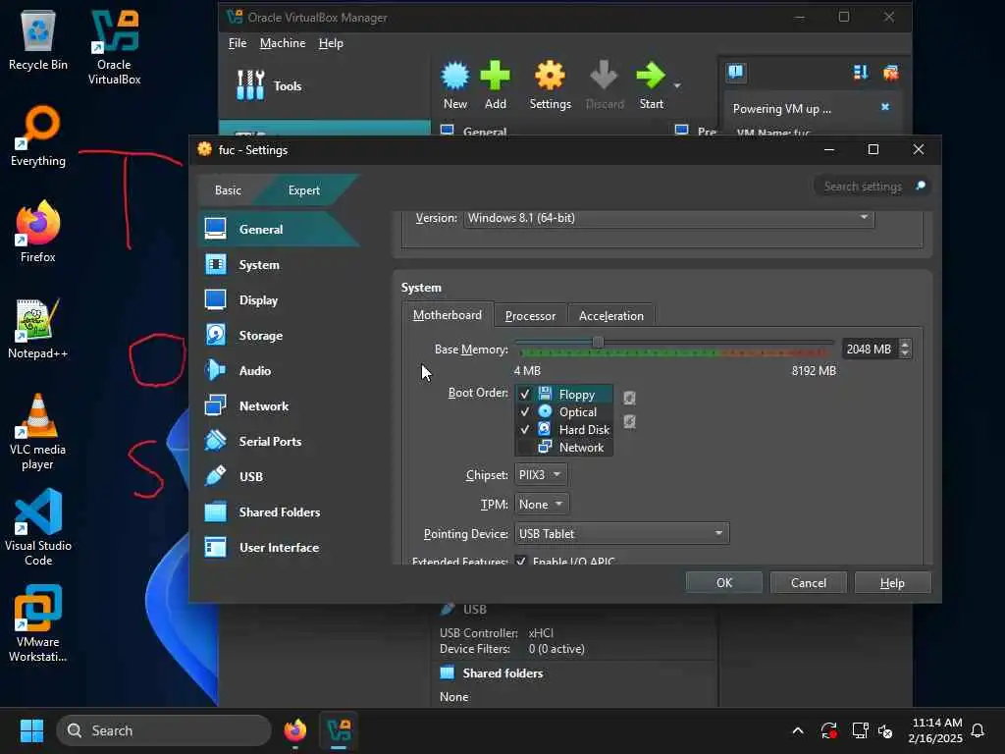Move selected boot item up
This screenshot has height=754, width=1005.
coord(629,398)
